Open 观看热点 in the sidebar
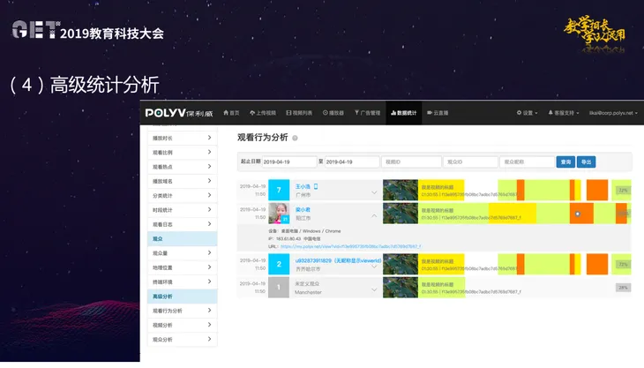 tap(182, 167)
